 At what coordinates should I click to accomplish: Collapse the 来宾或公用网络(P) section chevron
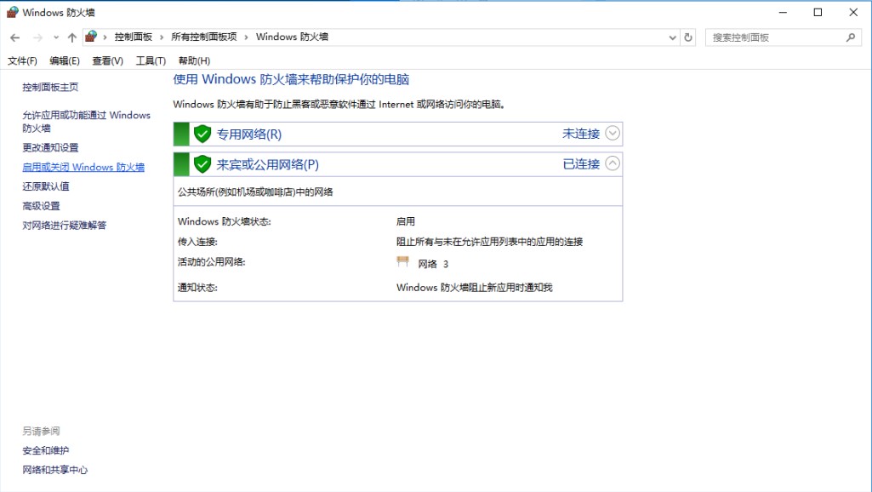tap(613, 163)
